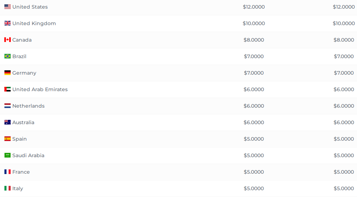Click the United States flag icon
This screenshot has width=357, height=197.
[x=8, y=6]
